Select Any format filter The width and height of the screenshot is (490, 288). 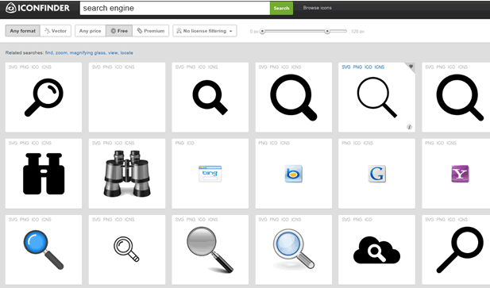(22, 31)
